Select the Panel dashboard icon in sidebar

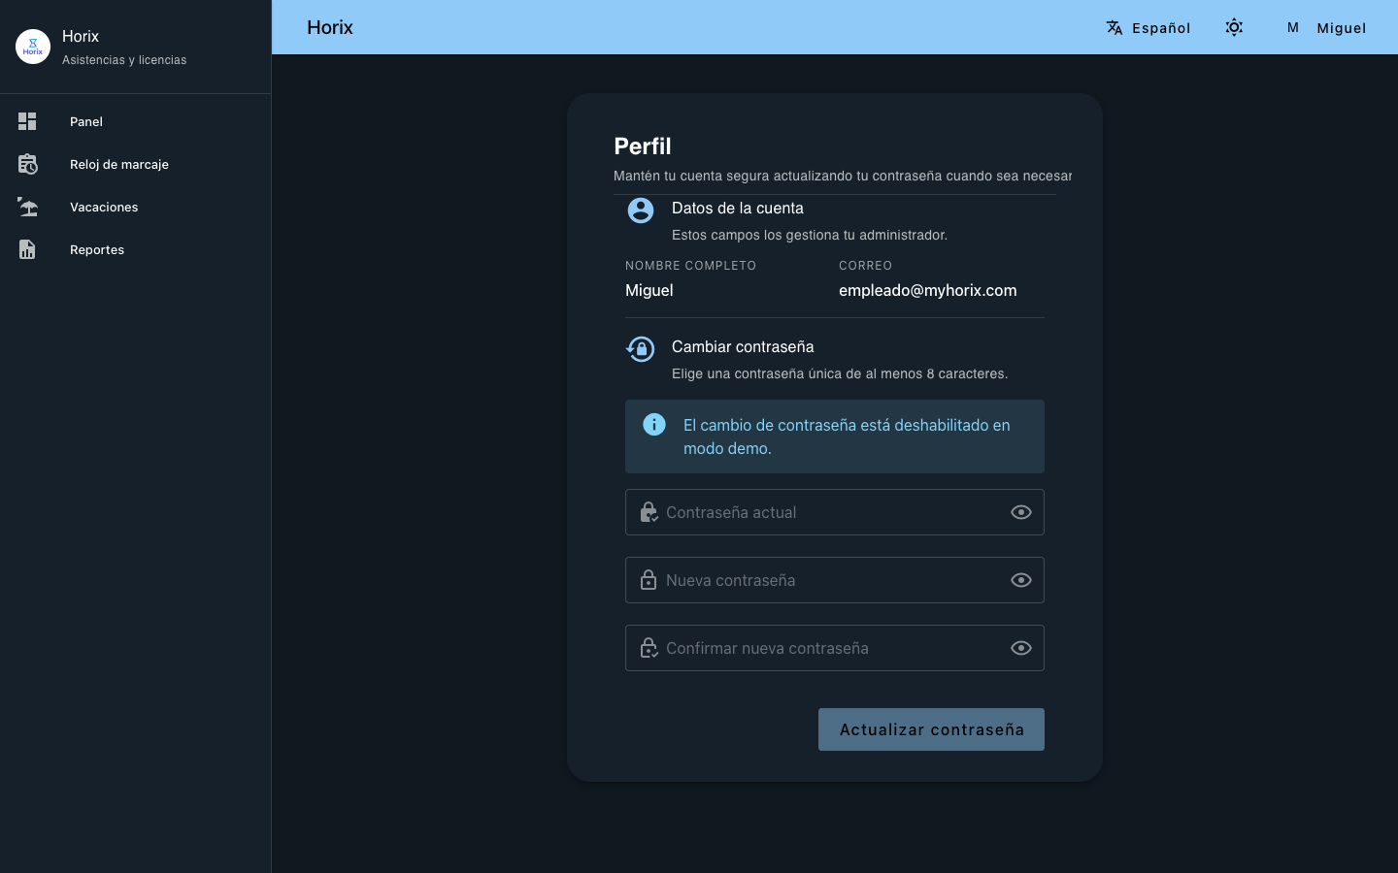(x=27, y=121)
